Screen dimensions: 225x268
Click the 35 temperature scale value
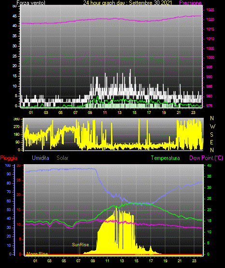click(x=209, y=176)
